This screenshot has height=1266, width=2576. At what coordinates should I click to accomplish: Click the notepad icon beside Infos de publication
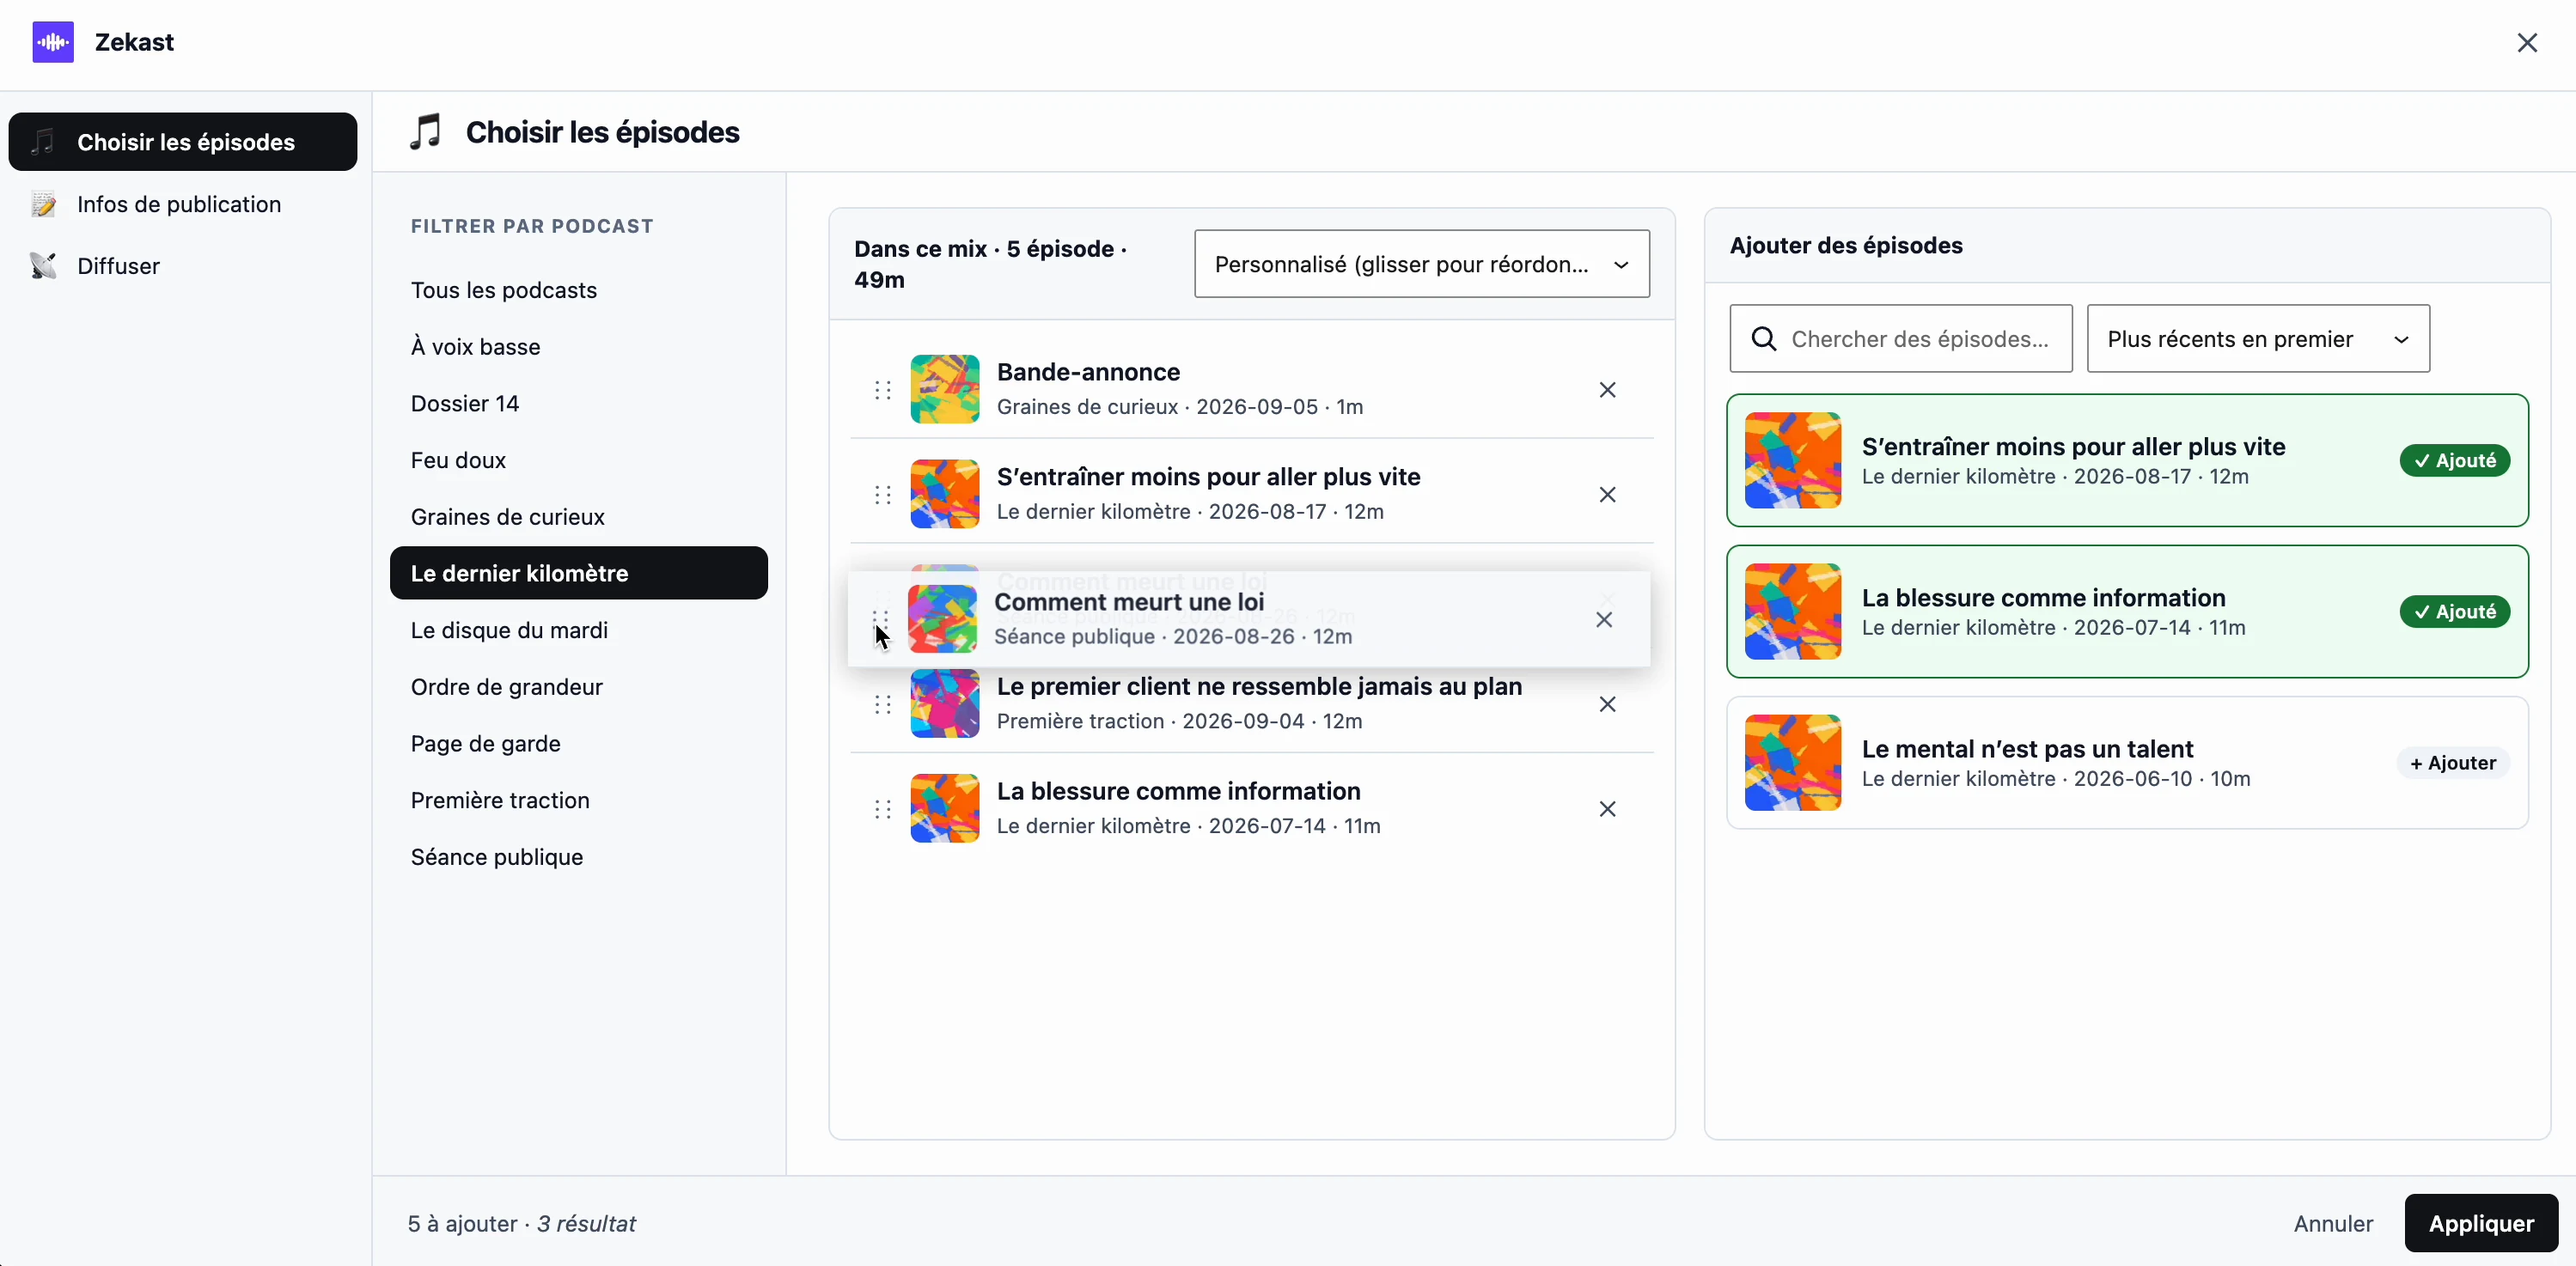(x=43, y=204)
